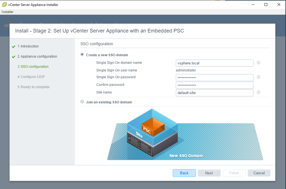Cancel the installer wizard
286x189 pixels.
pos(259,173)
